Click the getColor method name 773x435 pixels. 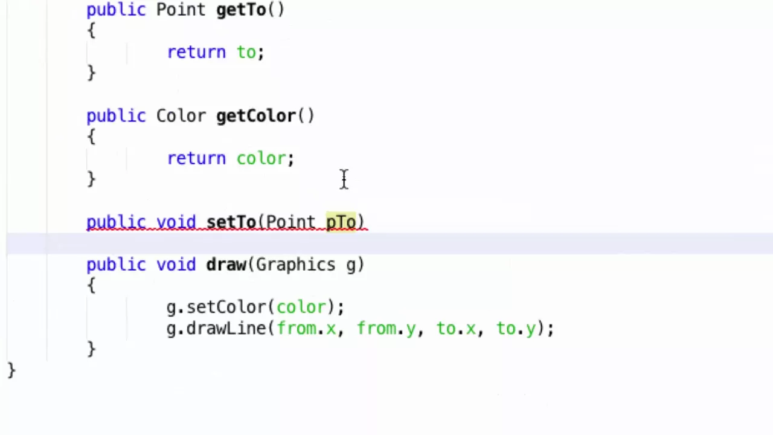pyautogui.click(x=256, y=116)
